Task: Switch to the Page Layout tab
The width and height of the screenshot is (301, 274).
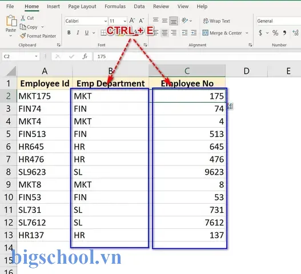Action: (82, 6)
